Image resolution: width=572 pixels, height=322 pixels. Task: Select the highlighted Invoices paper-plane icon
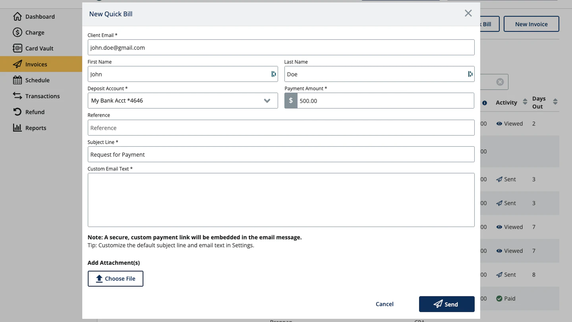[x=17, y=64]
